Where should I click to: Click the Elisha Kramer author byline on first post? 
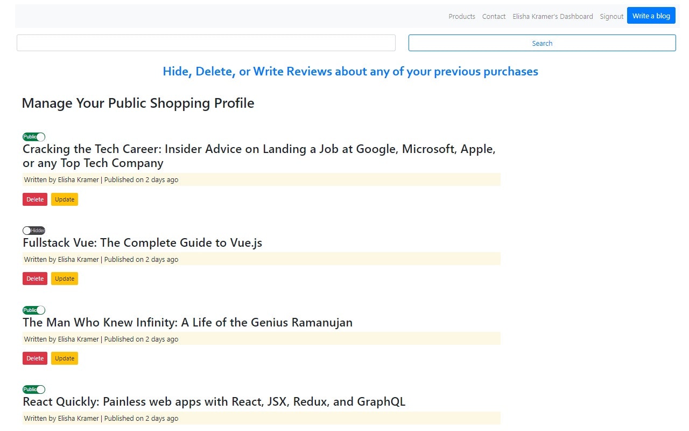click(x=78, y=179)
